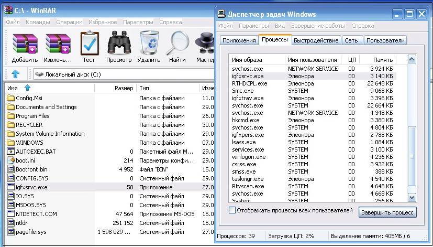The height and width of the screenshot is (247, 433).
Task: Open WinRAR Команды menu
Action: point(38,22)
